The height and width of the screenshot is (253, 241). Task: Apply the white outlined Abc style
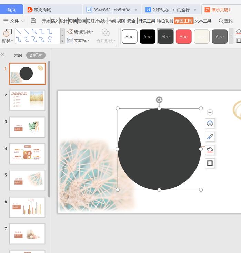[130, 36]
